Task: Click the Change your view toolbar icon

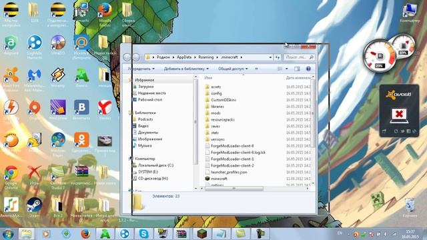Action: tap(280, 69)
